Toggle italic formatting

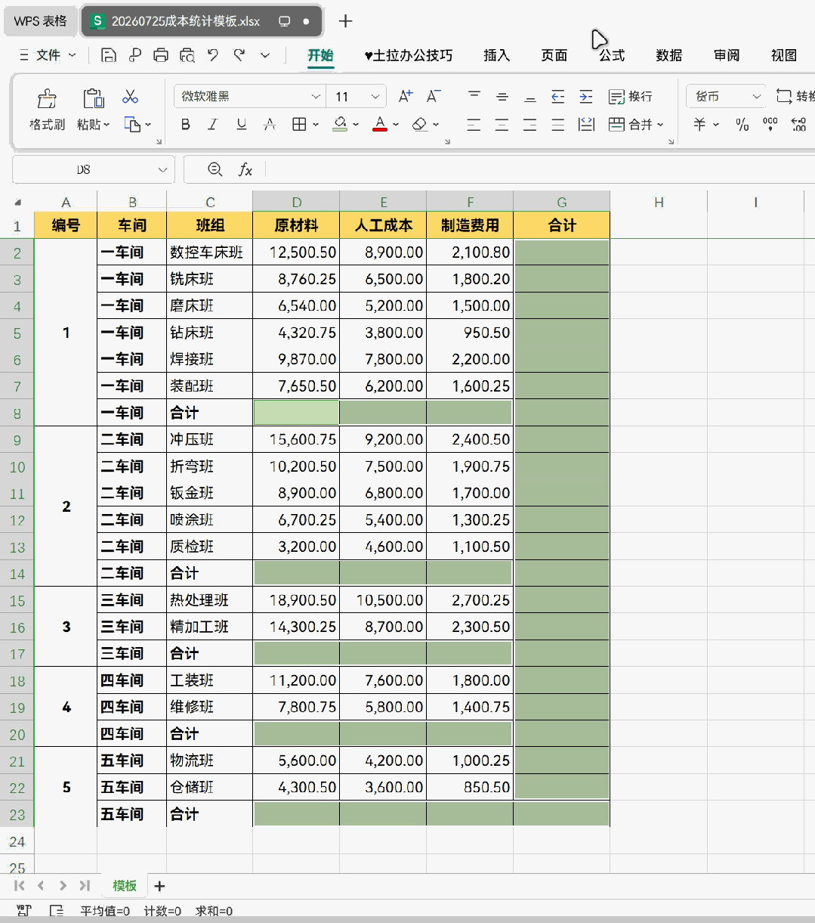click(x=213, y=125)
